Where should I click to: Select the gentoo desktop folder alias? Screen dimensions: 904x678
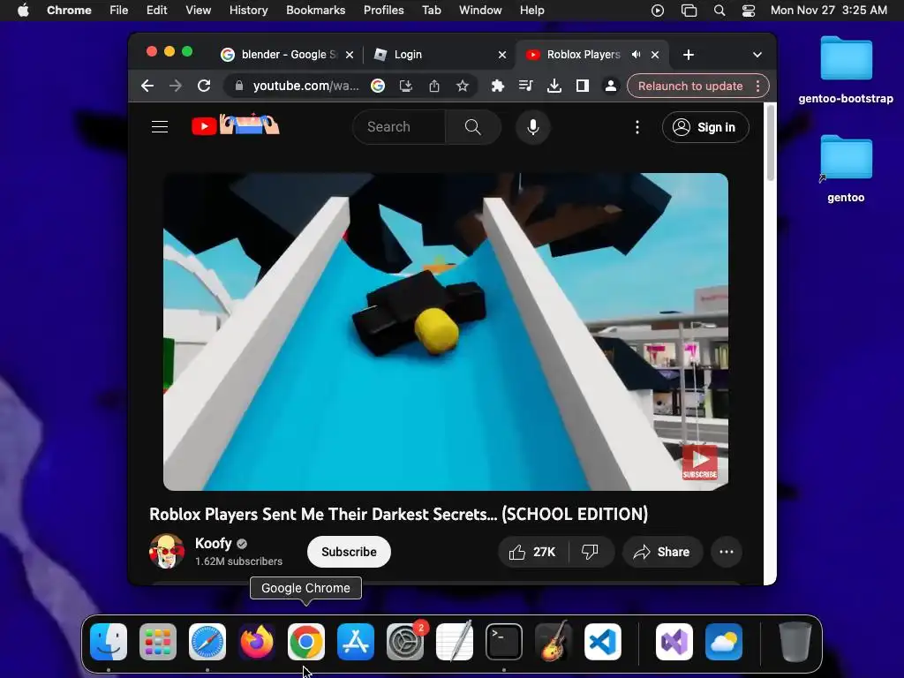(846, 169)
